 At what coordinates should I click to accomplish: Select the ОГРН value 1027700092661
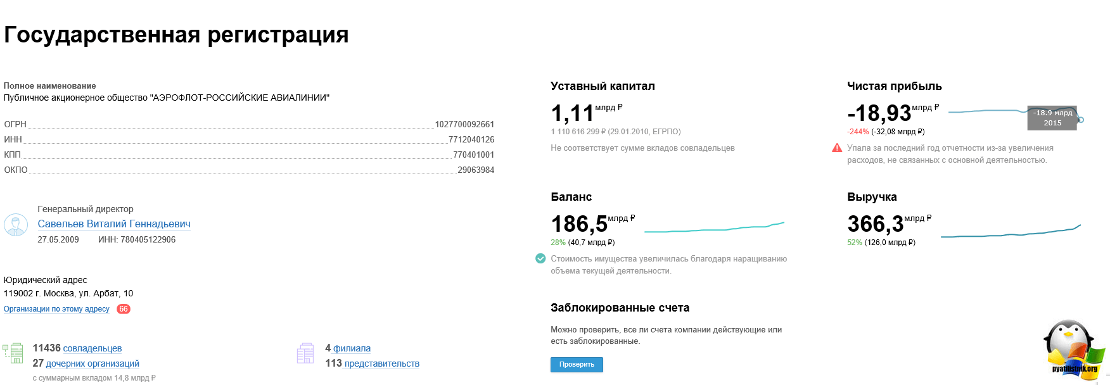click(x=464, y=125)
